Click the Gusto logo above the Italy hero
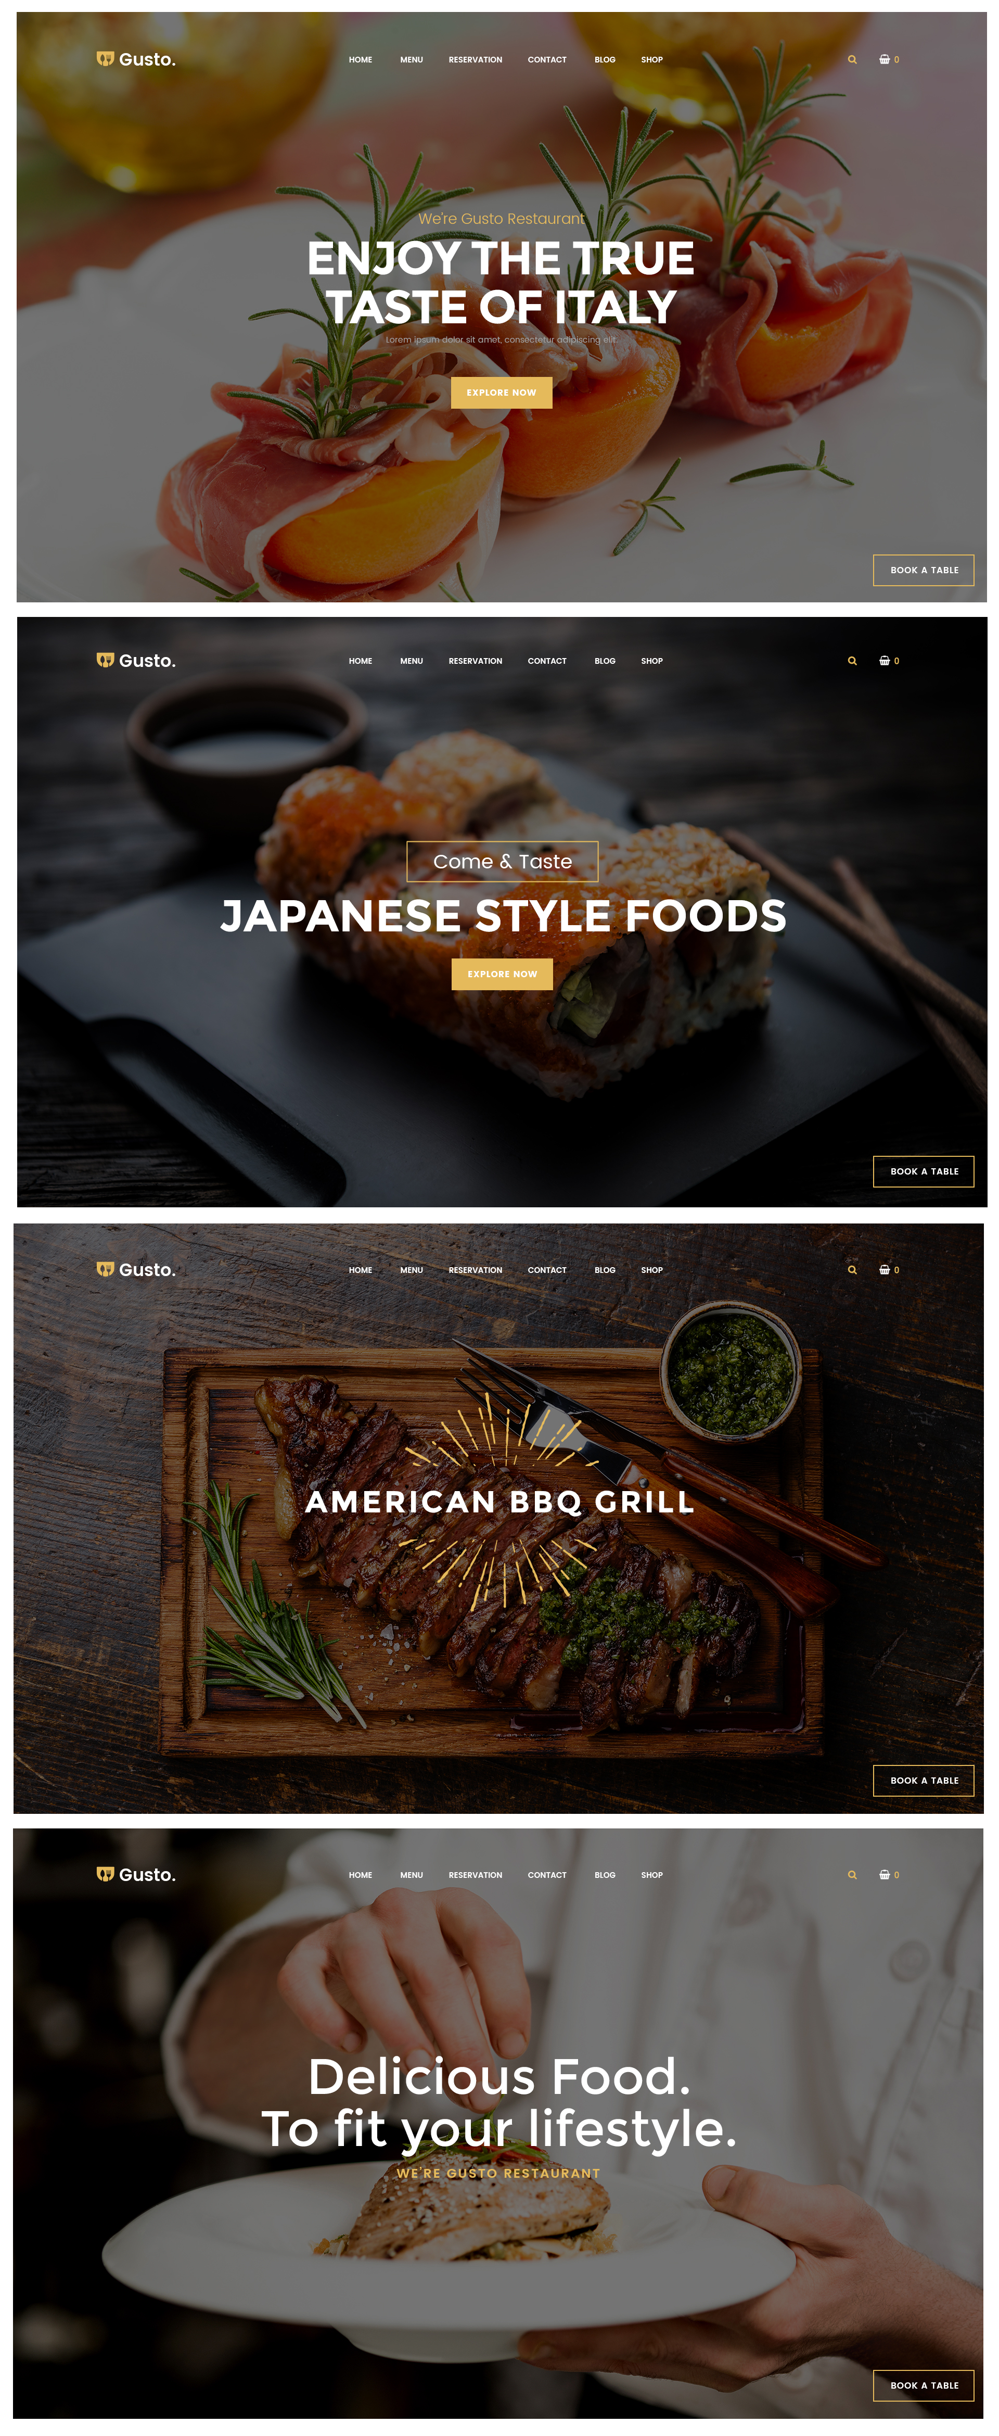This screenshot has width=999, height=2436. point(136,59)
